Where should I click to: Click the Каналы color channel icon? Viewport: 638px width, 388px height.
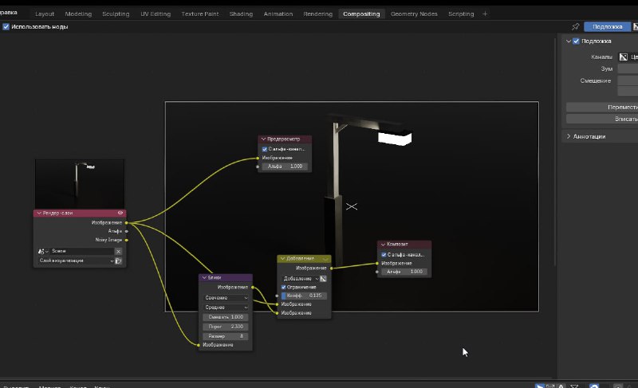tap(624, 57)
